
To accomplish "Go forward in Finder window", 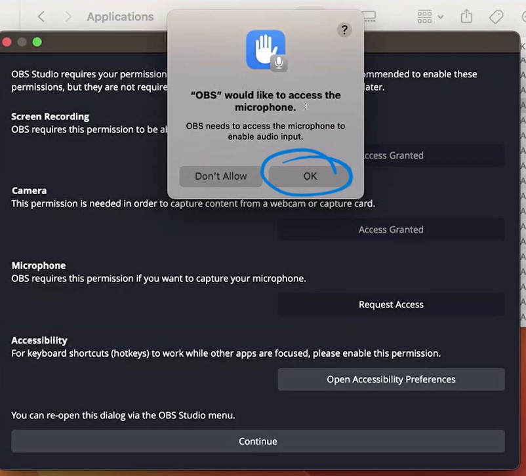I will click(68, 16).
